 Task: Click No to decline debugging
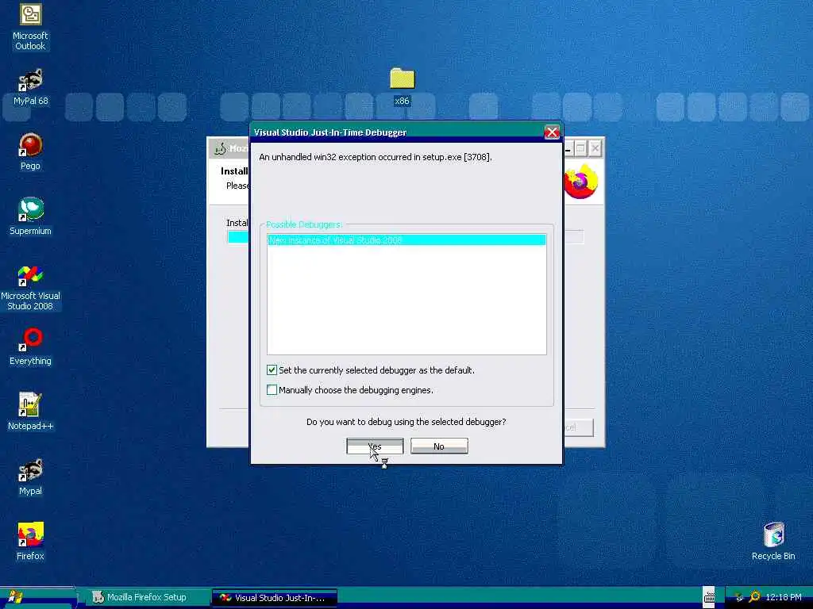439,446
